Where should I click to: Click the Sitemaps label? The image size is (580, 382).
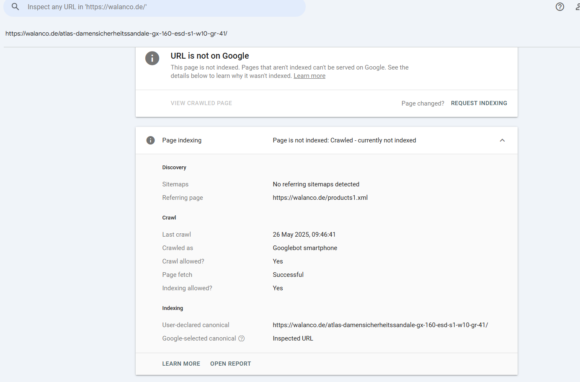(x=175, y=184)
